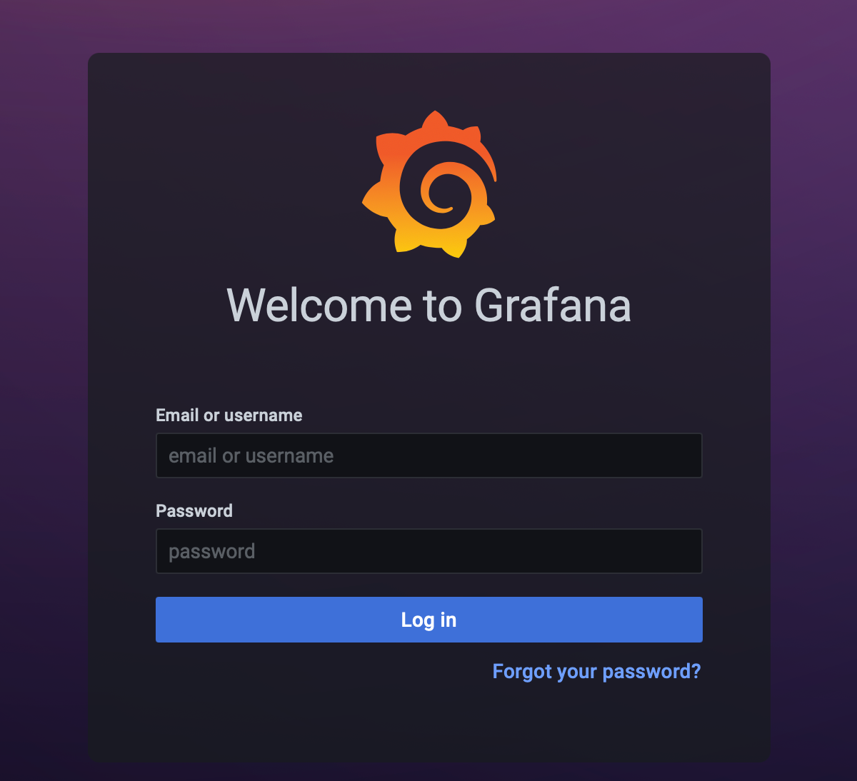Viewport: 857px width, 781px height.
Task: Focus the Password input field
Action: pos(429,551)
